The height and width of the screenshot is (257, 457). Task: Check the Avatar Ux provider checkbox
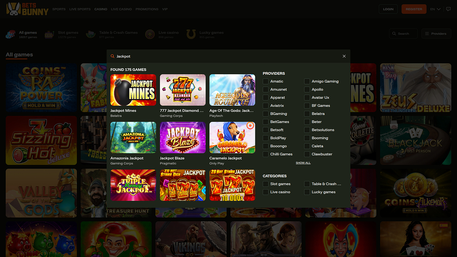(x=307, y=98)
